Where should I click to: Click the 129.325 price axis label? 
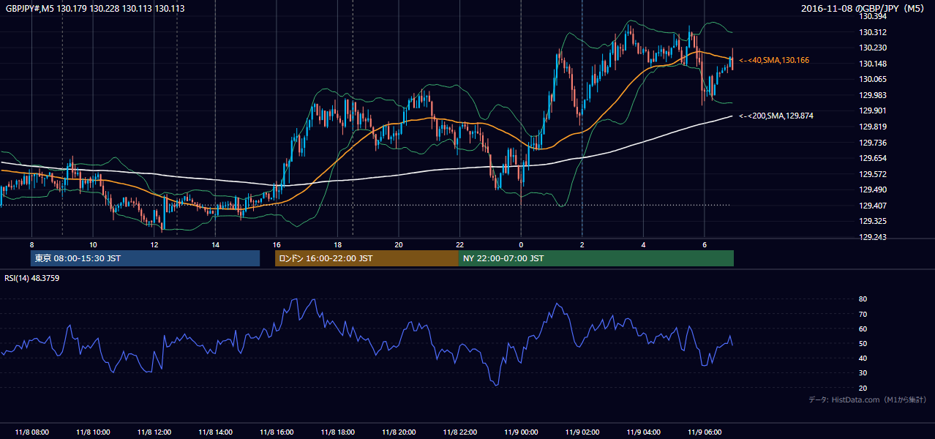click(x=872, y=222)
